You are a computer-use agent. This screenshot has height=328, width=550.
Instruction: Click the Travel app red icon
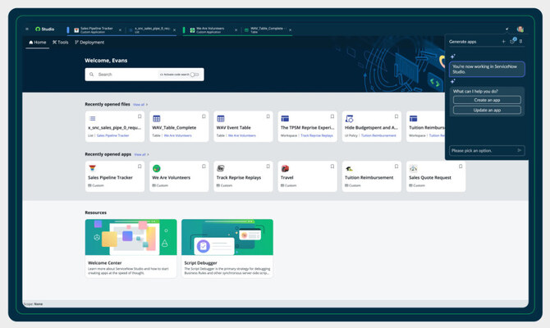[285, 168]
